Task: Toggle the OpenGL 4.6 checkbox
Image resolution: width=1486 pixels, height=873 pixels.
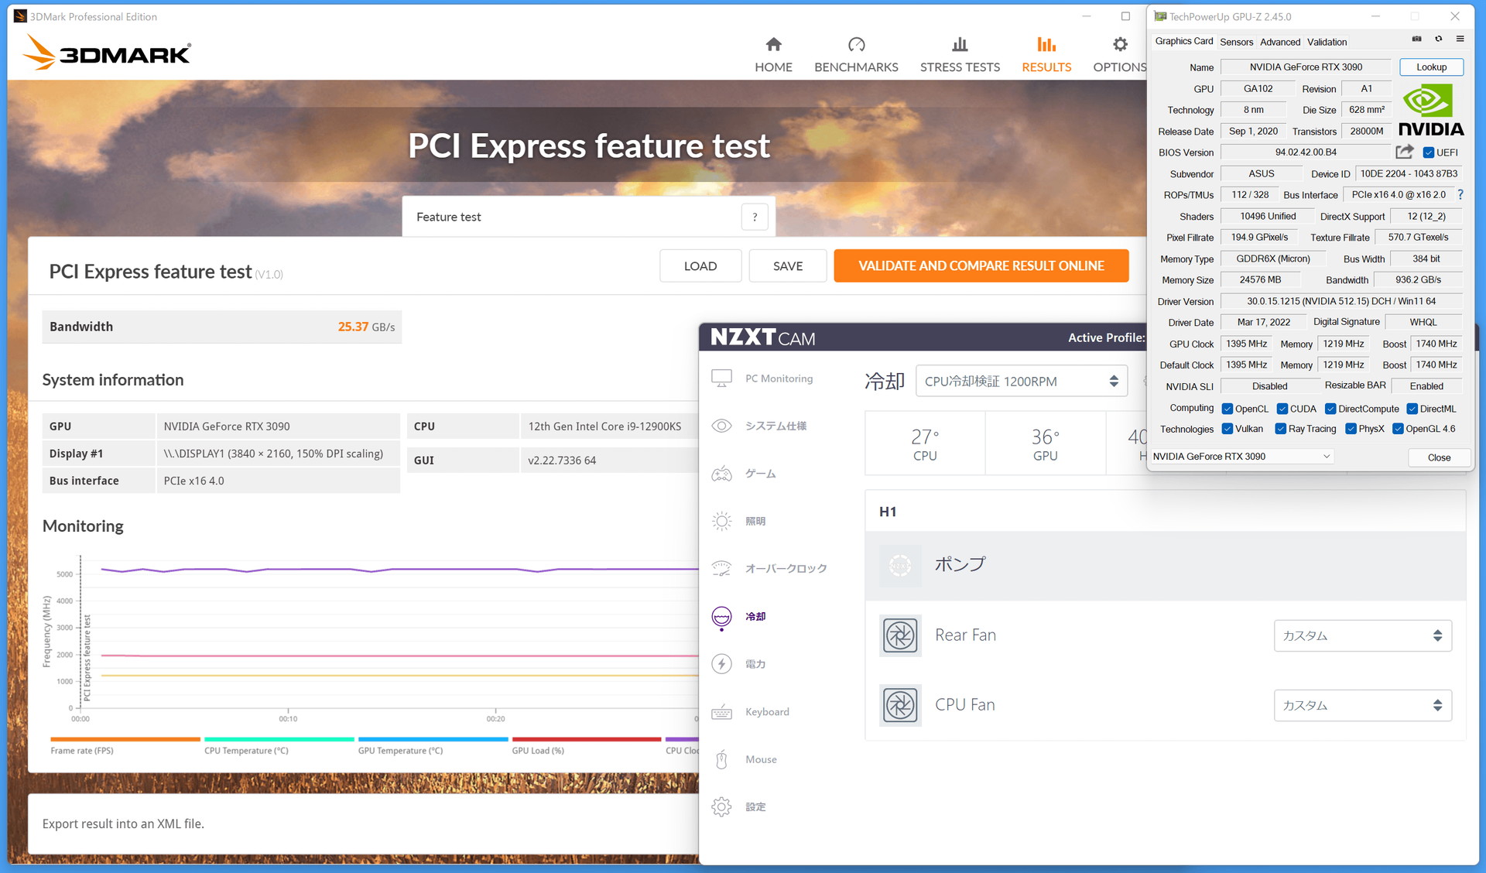Action: pos(1398,429)
